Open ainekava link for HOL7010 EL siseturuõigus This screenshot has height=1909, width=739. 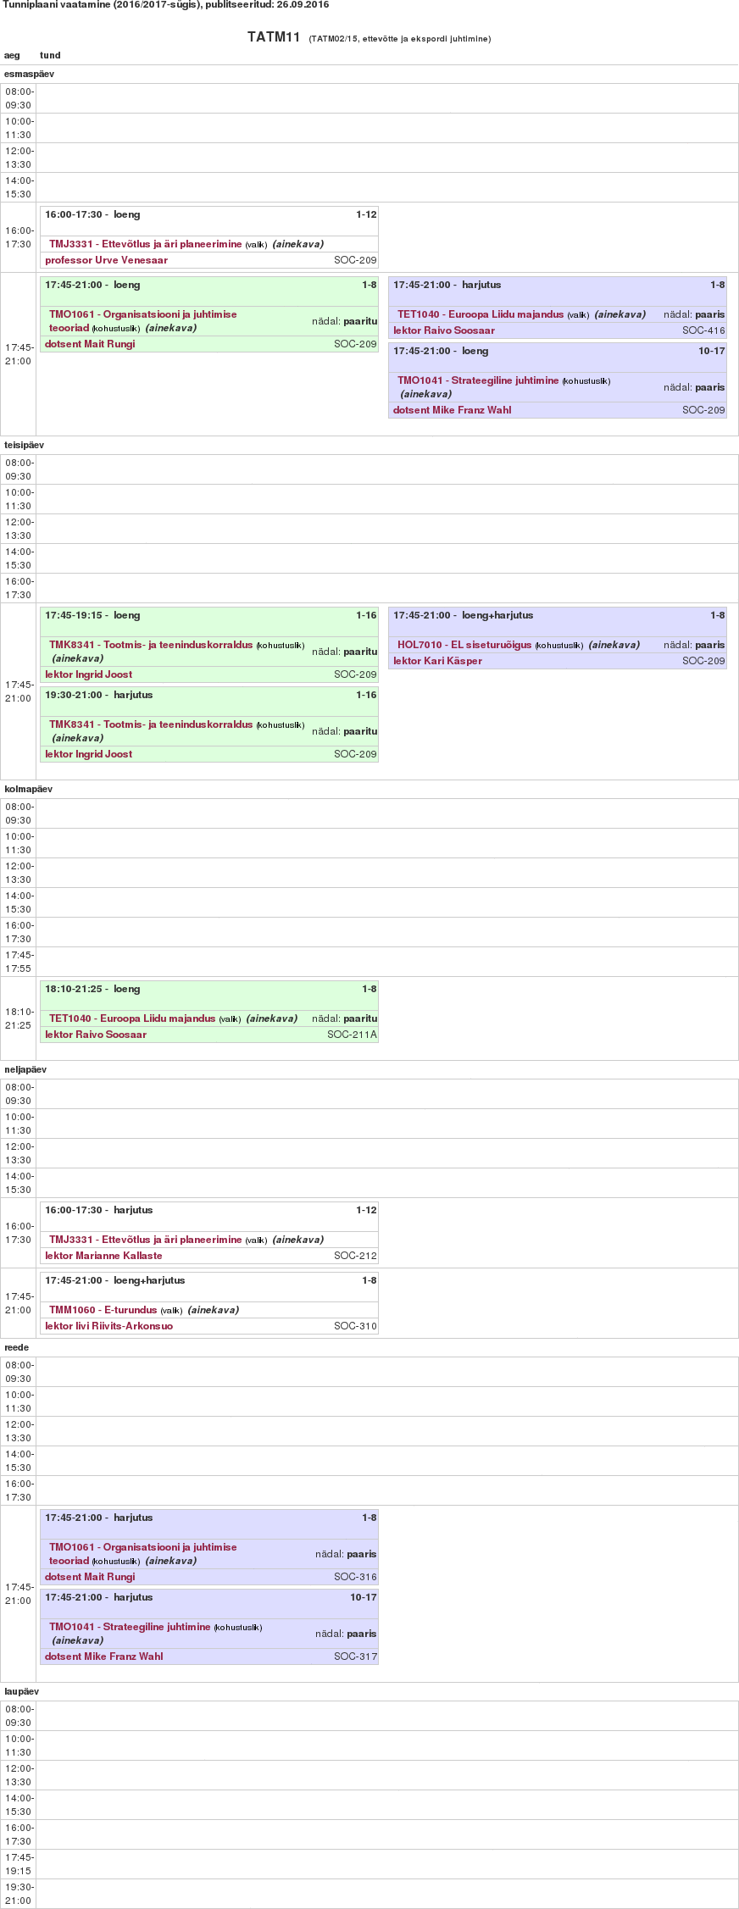click(614, 645)
